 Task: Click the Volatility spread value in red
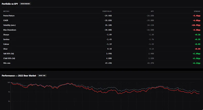click(x=196, y=25)
